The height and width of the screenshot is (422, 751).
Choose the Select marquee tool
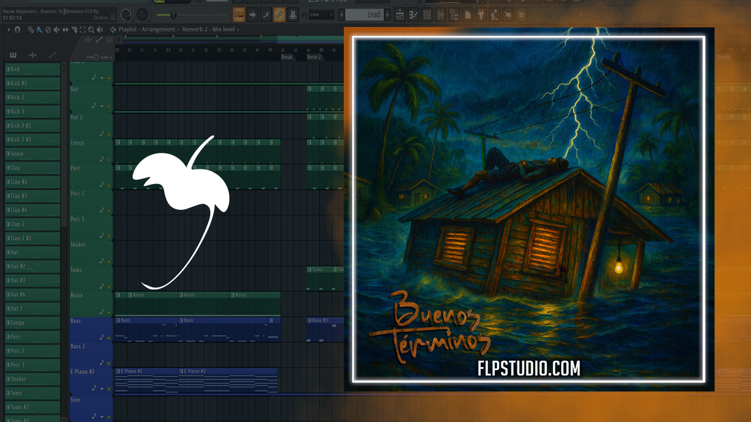83,29
